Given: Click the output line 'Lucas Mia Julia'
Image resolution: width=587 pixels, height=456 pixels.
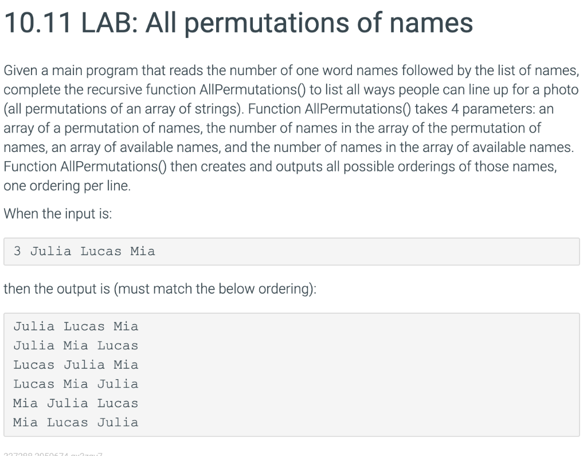Looking at the screenshot, I should [x=76, y=384].
